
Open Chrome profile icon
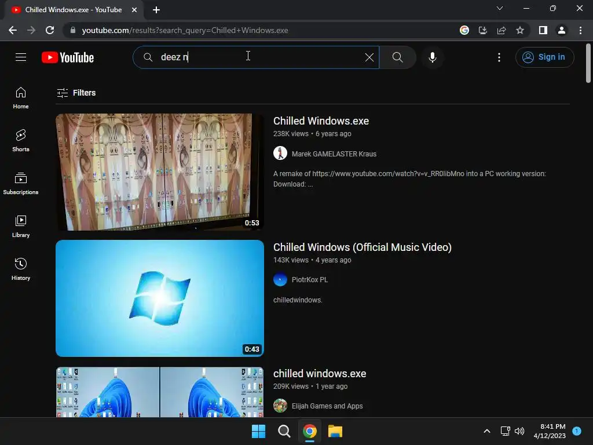pyautogui.click(x=562, y=30)
